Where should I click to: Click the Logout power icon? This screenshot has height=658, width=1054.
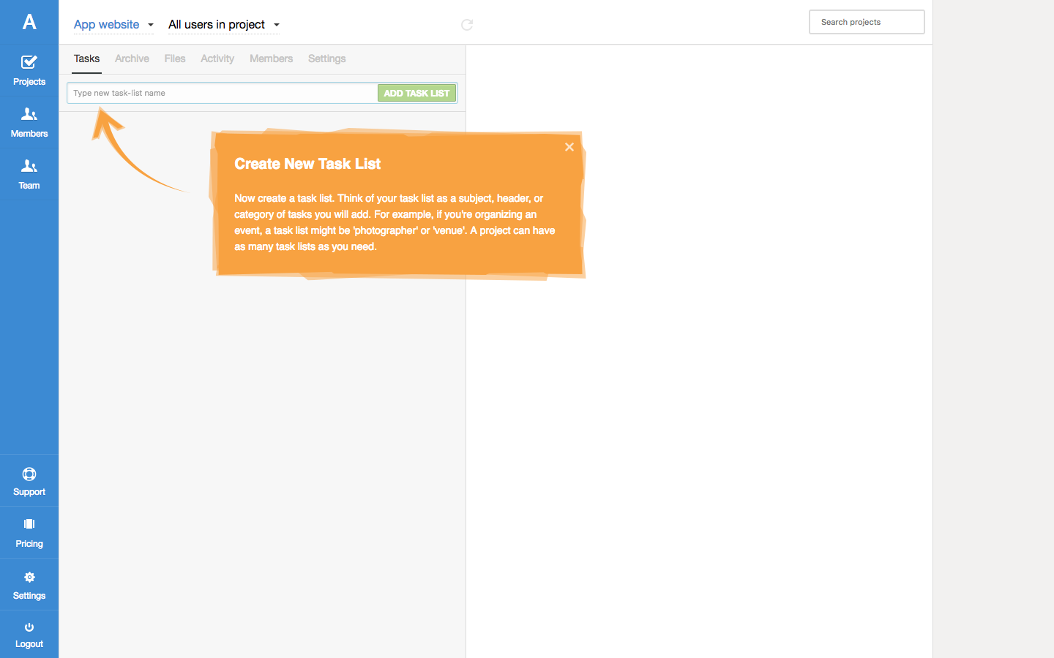[29, 627]
